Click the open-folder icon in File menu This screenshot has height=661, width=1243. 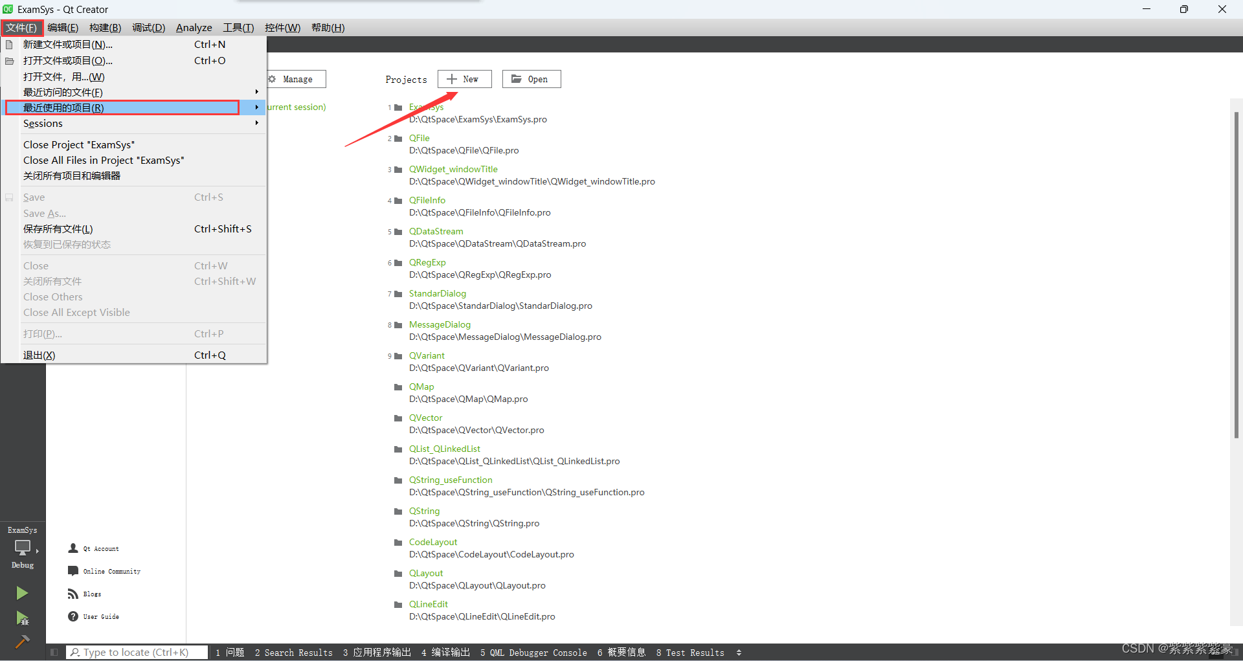9,61
